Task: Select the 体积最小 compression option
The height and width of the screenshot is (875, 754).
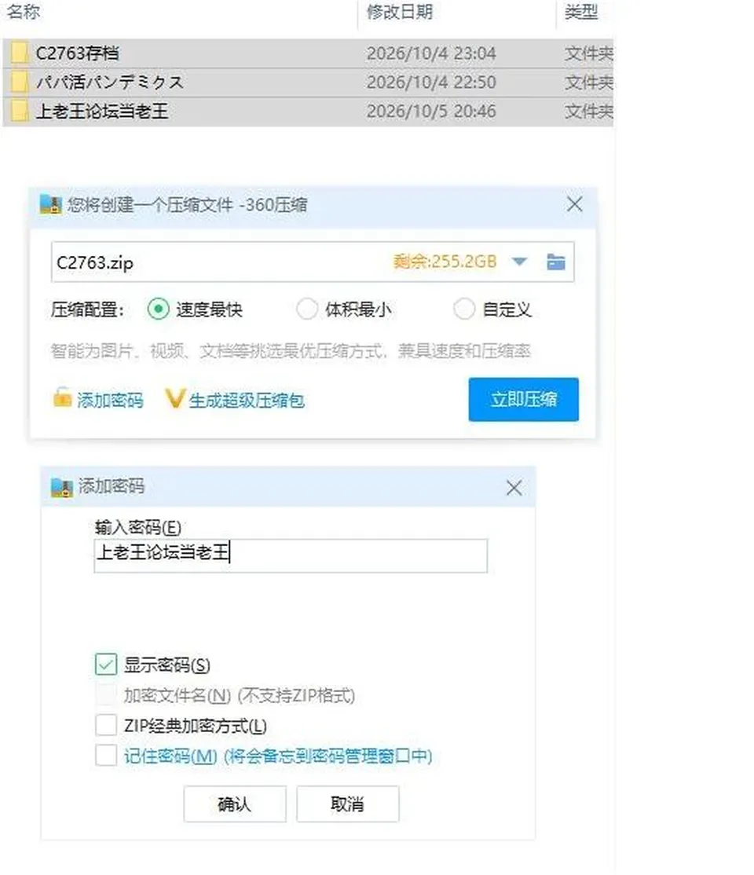Action: 307,309
